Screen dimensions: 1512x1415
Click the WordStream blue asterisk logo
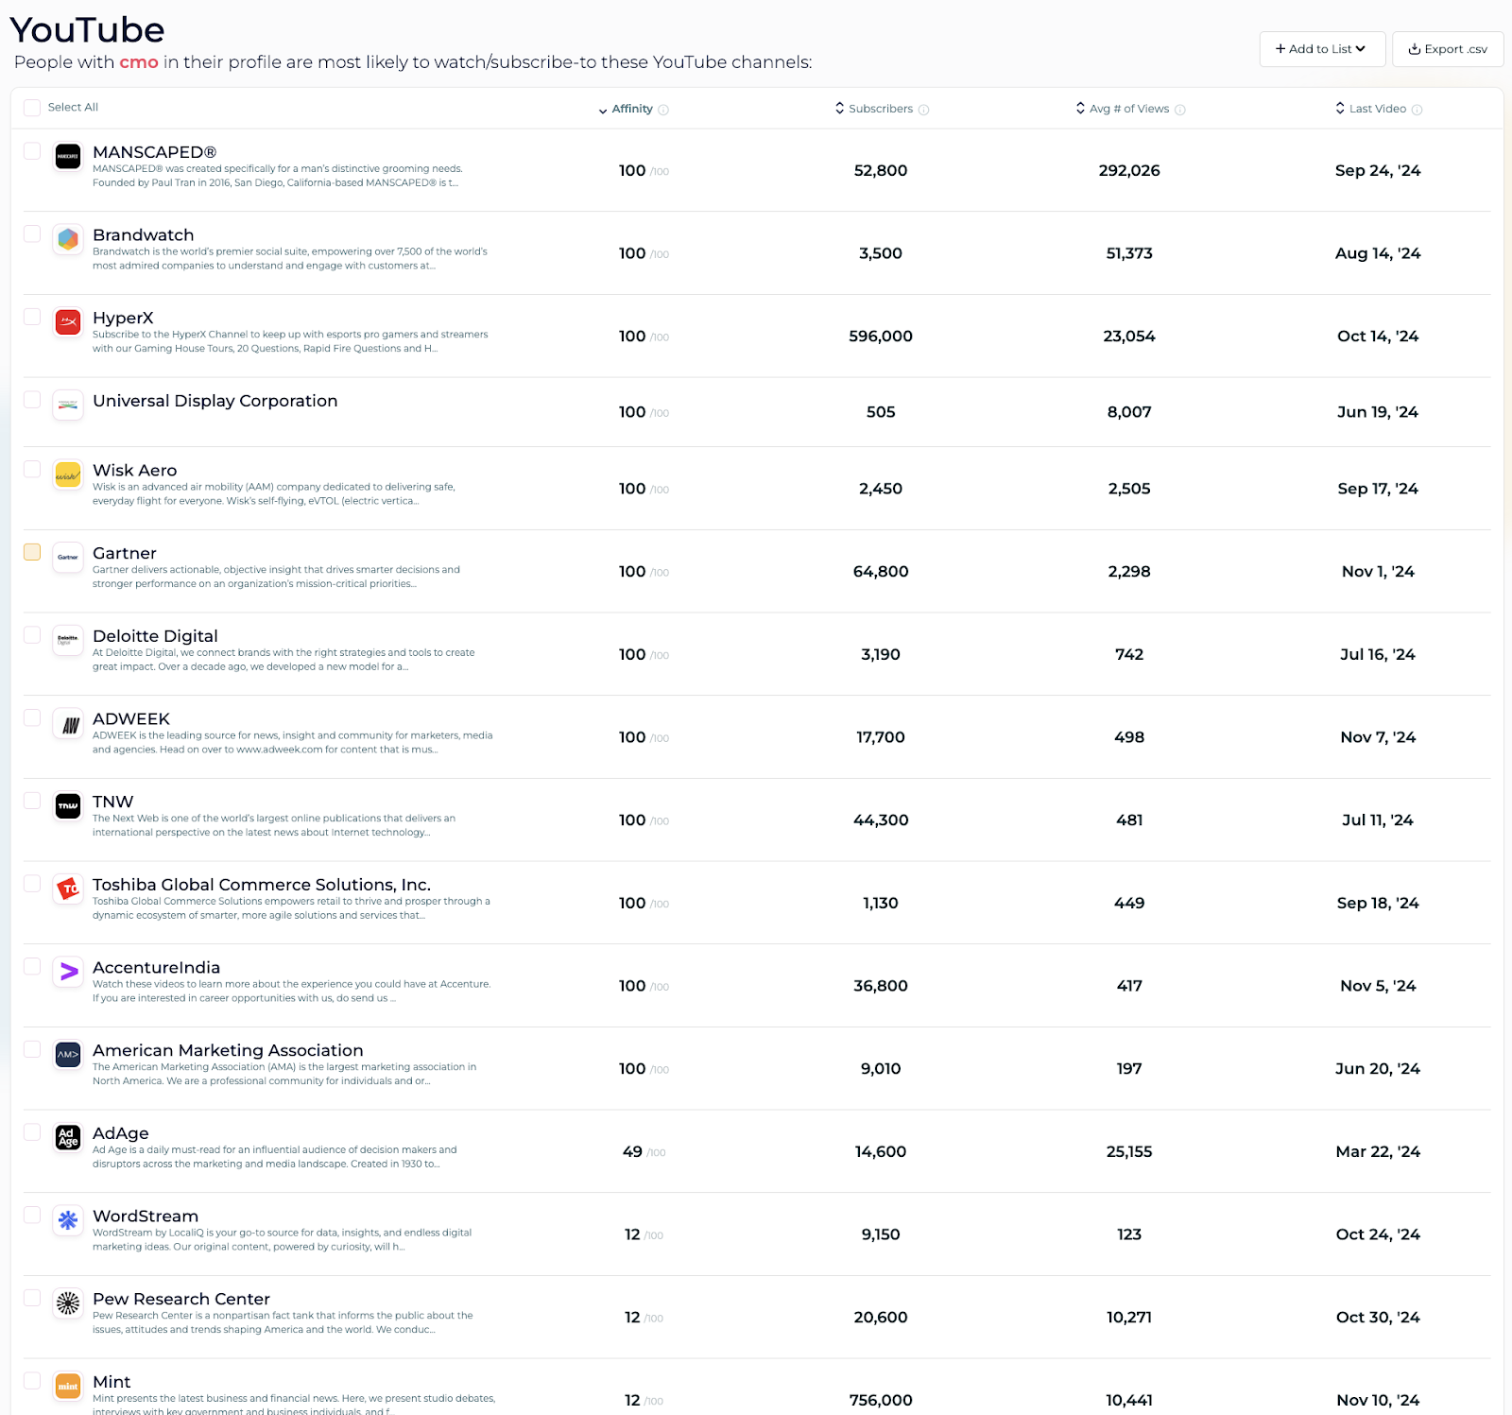[68, 1220]
